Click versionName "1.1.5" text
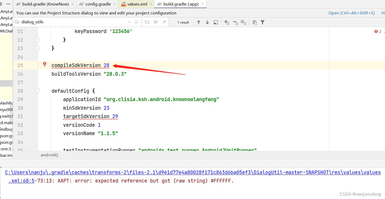This screenshot has height=199, width=385. click(x=90, y=134)
